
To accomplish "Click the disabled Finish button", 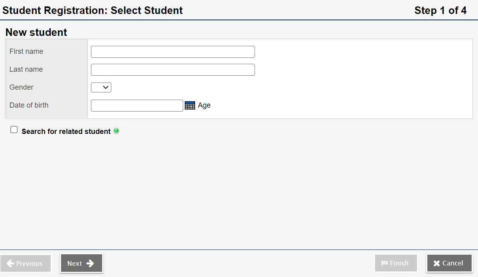I will click(x=395, y=263).
